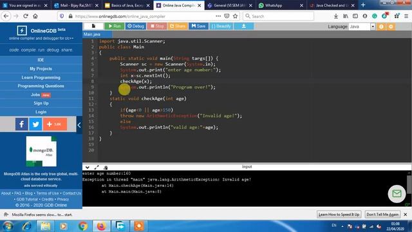
Task: Click Sign Up in the sidebar
Action: point(41,103)
